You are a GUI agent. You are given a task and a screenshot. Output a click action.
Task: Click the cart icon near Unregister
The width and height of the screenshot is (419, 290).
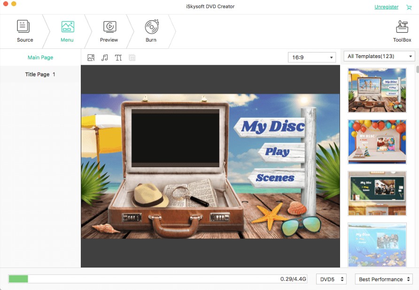[409, 7]
